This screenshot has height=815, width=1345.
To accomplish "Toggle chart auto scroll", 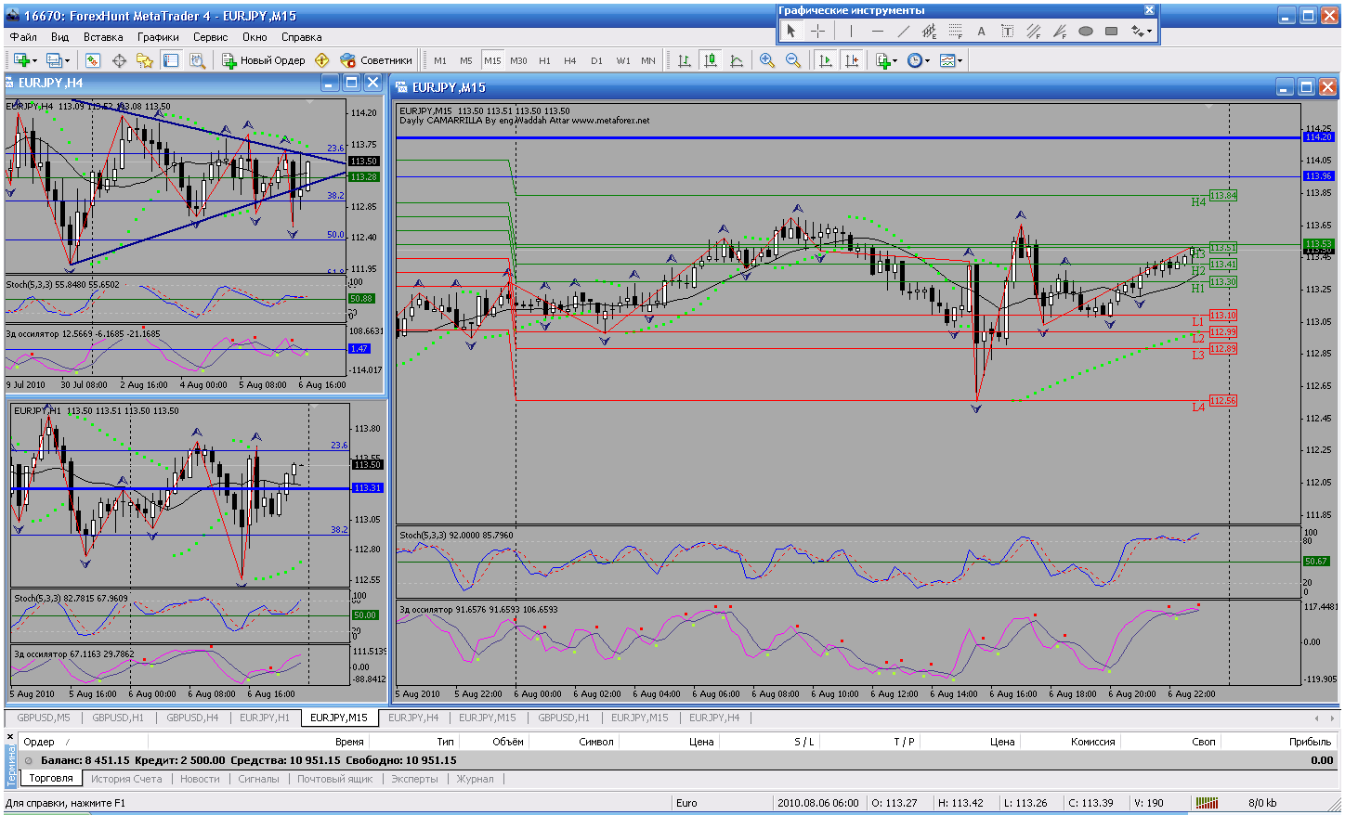I will [x=825, y=60].
